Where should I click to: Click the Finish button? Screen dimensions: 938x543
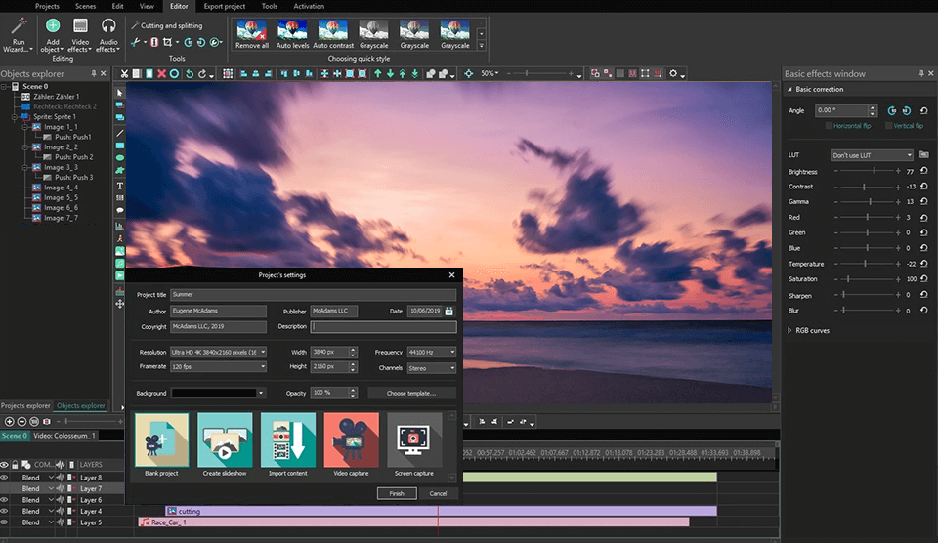pos(397,493)
